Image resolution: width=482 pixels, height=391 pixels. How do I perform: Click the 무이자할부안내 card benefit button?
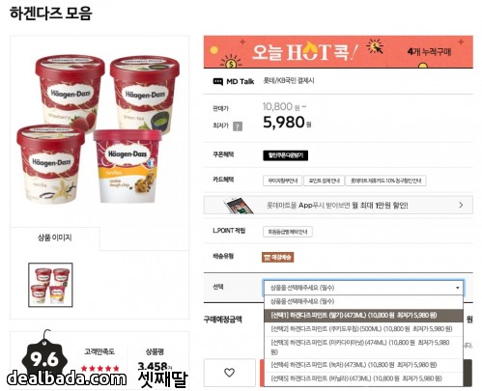tap(282, 181)
